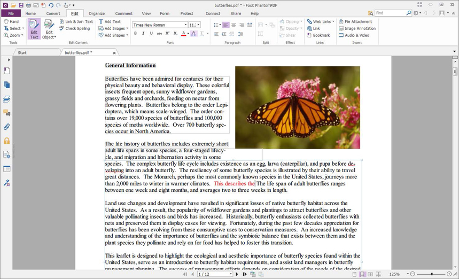Click the zoom out minus button
The width and height of the screenshot is (459, 279).
click(413, 274)
